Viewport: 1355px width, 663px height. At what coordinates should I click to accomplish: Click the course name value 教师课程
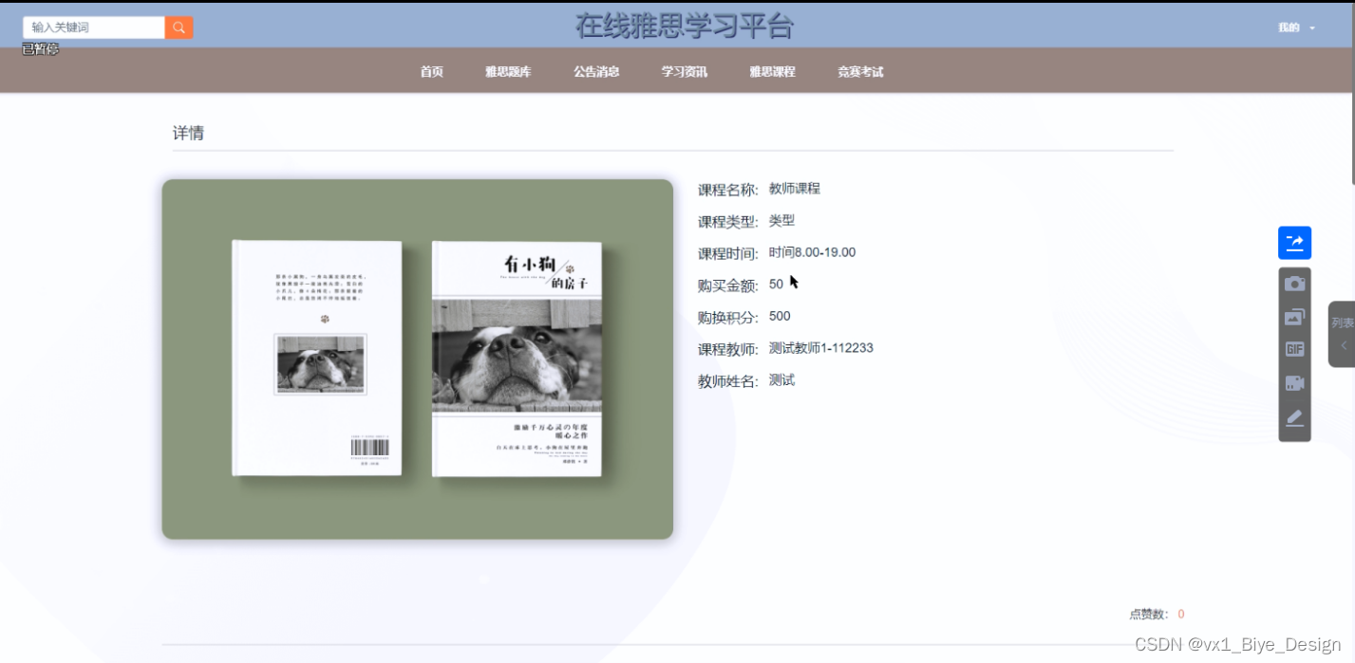(x=795, y=189)
